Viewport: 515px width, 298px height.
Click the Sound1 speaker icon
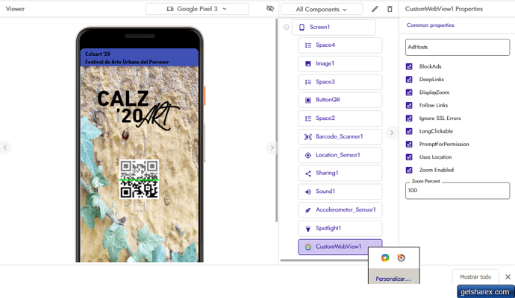pyautogui.click(x=308, y=191)
